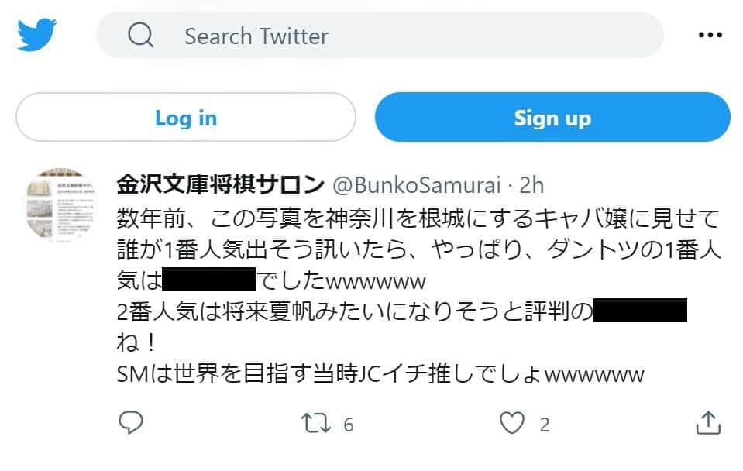Click the Twitter bird logo
The height and width of the screenshot is (471, 743).
pos(33,33)
